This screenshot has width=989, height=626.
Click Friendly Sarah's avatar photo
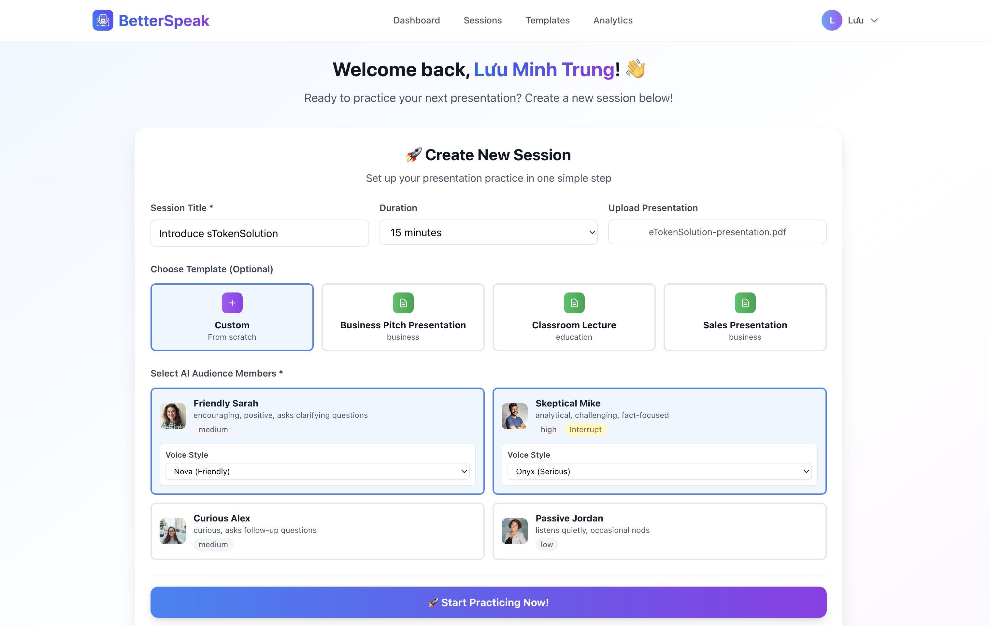(173, 416)
